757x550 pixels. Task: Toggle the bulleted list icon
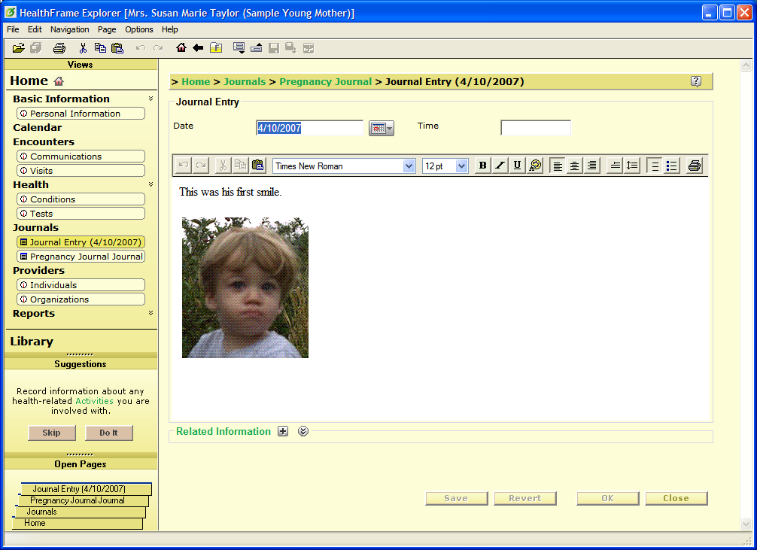tap(672, 166)
